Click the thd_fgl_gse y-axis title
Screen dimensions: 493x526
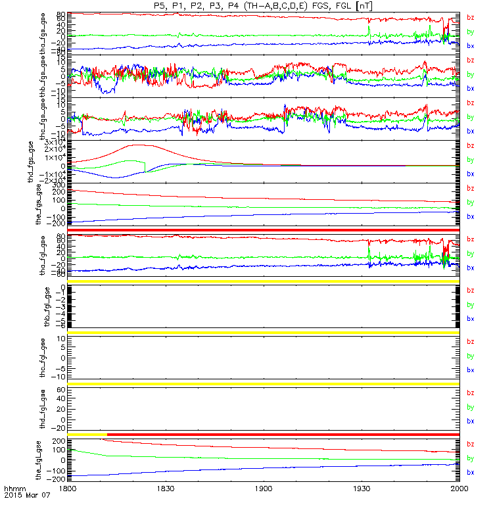43,409
